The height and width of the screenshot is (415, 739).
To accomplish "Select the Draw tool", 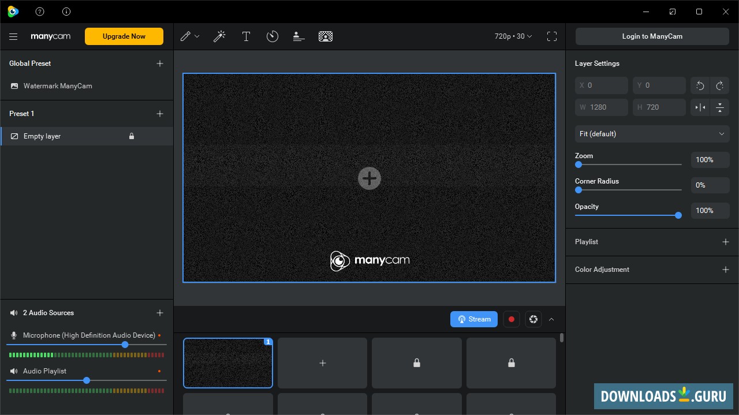I will tap(186, 36).
